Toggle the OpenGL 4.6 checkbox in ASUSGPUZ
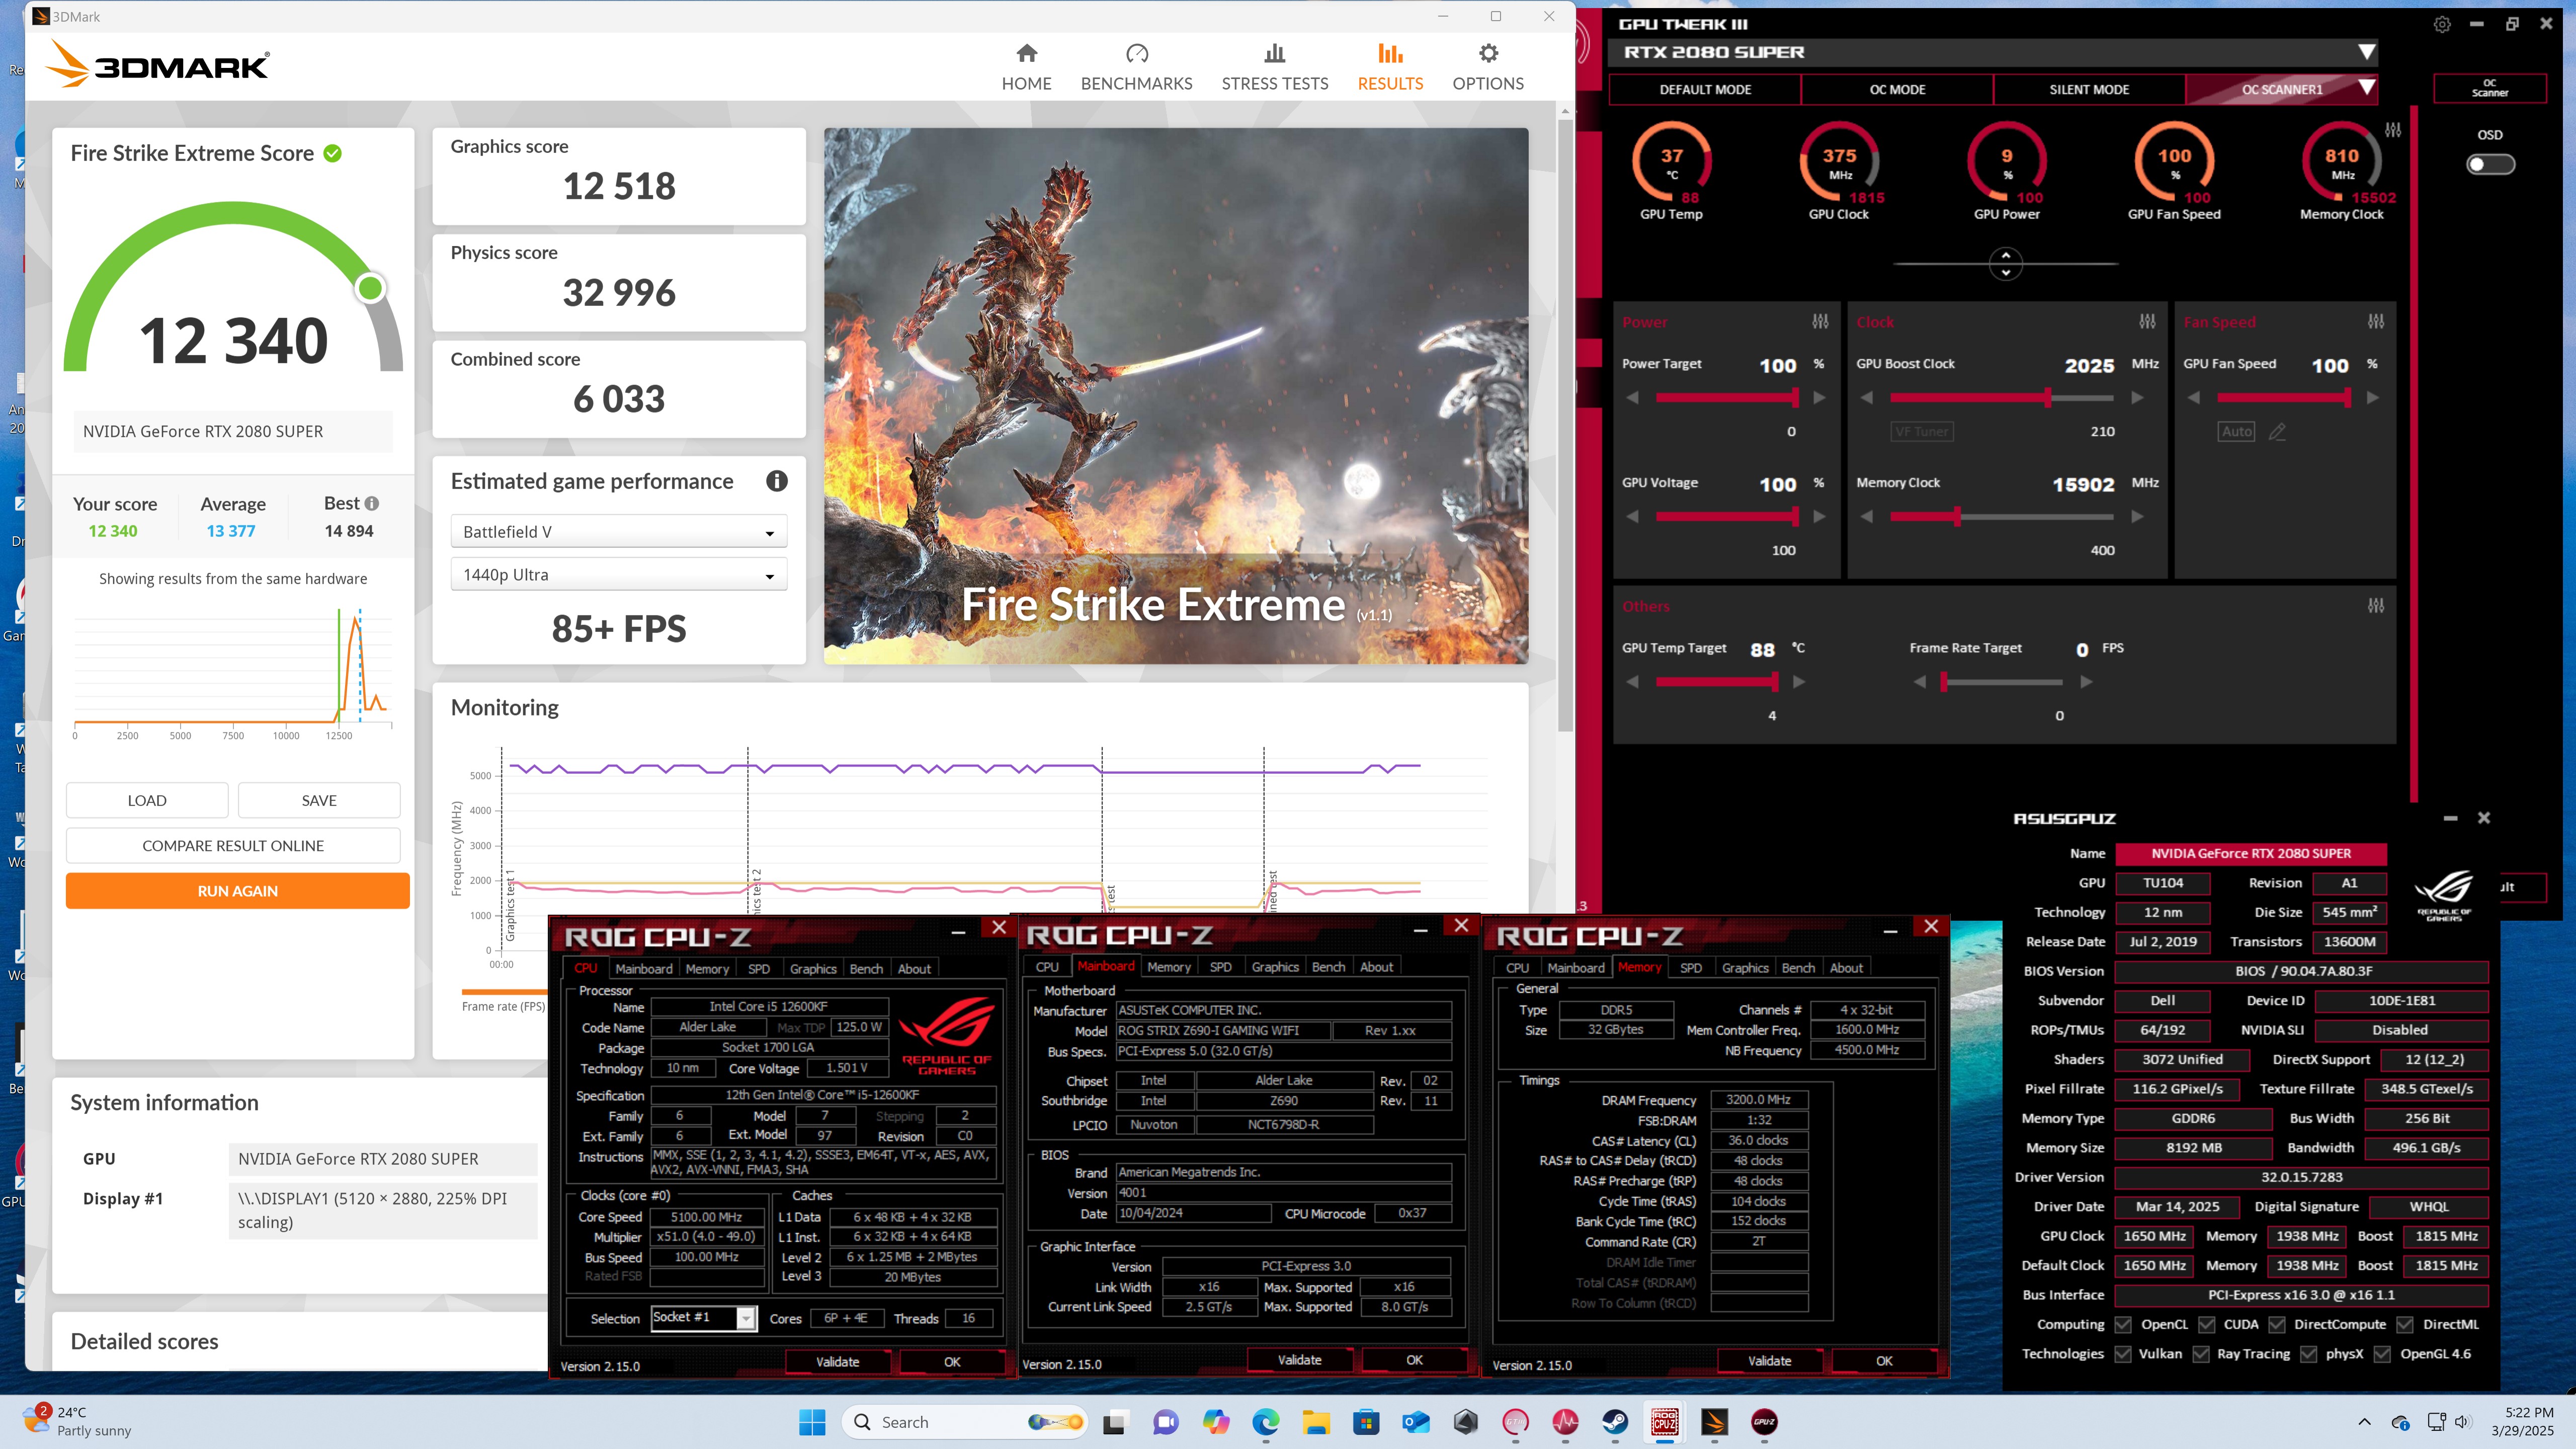This screenshot has height=1449, width=2576. coord(2382,1354)
